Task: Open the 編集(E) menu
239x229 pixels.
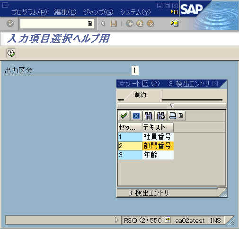Action: [65, 12]
